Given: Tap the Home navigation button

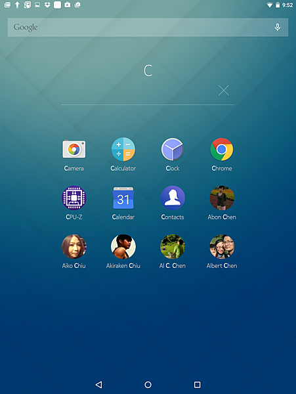Looking at the screenshot, I should click(x=148, y=384).
